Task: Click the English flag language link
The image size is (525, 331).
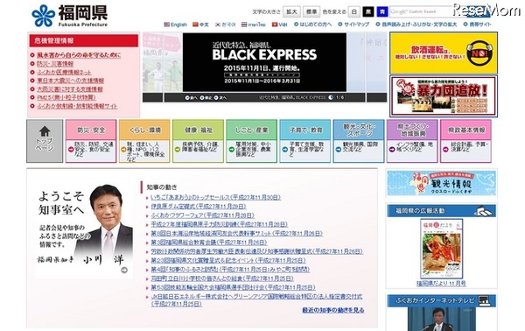Action: 176,25
